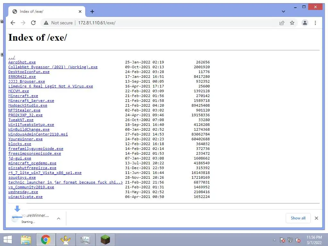Open File Explorer in taskbar
Image resolution: width=328 pixels, height=246 pixels.
[26, 240]
